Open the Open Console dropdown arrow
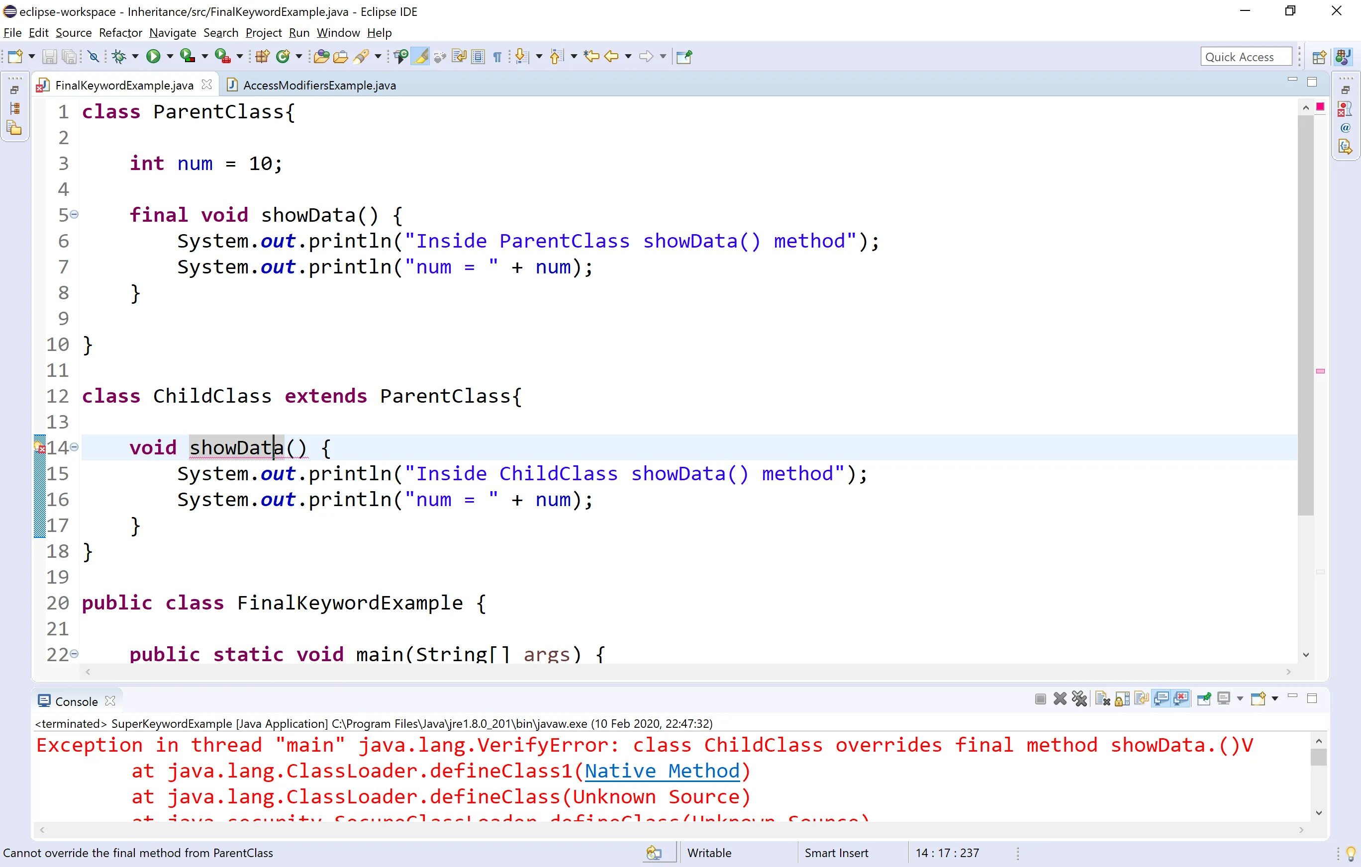The image size is (1361, 867). pyautogui.click(x=1275, y=699)
